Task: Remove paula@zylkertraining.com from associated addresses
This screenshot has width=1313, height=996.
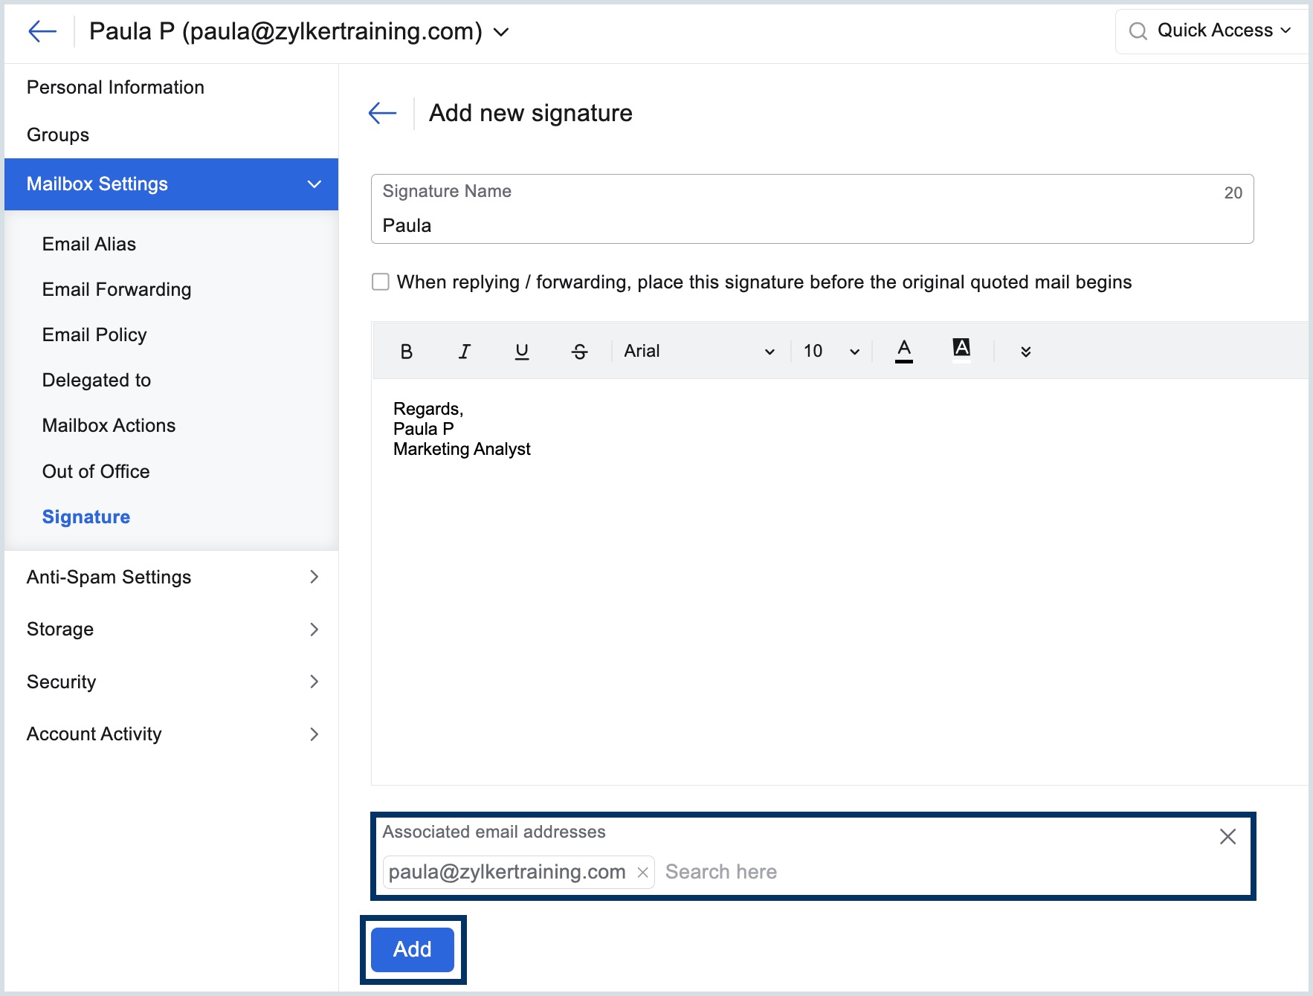Action: (643, 873)
